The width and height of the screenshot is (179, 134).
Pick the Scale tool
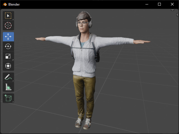(8, 56)
